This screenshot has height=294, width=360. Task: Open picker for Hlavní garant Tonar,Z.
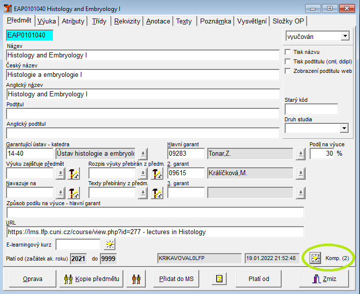pyautogui.click(x=300, y=154)
